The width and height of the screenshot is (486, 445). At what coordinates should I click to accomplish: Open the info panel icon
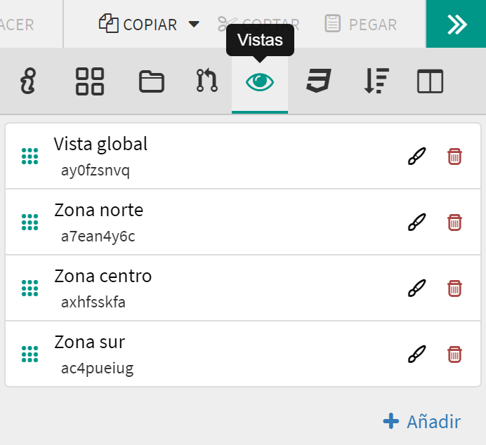[x=28, y=81]
